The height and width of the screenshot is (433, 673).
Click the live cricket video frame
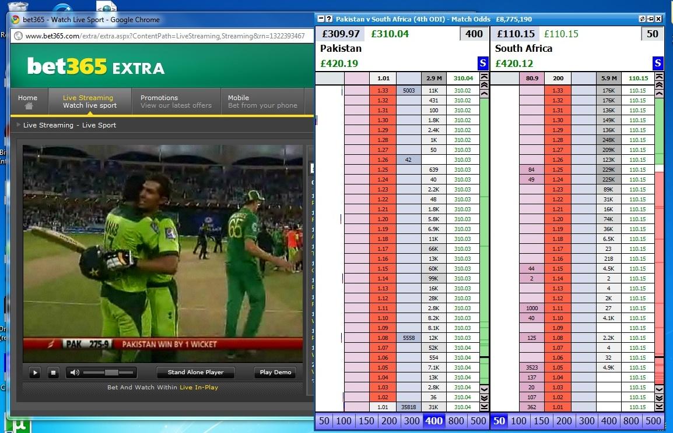point(163,254)
